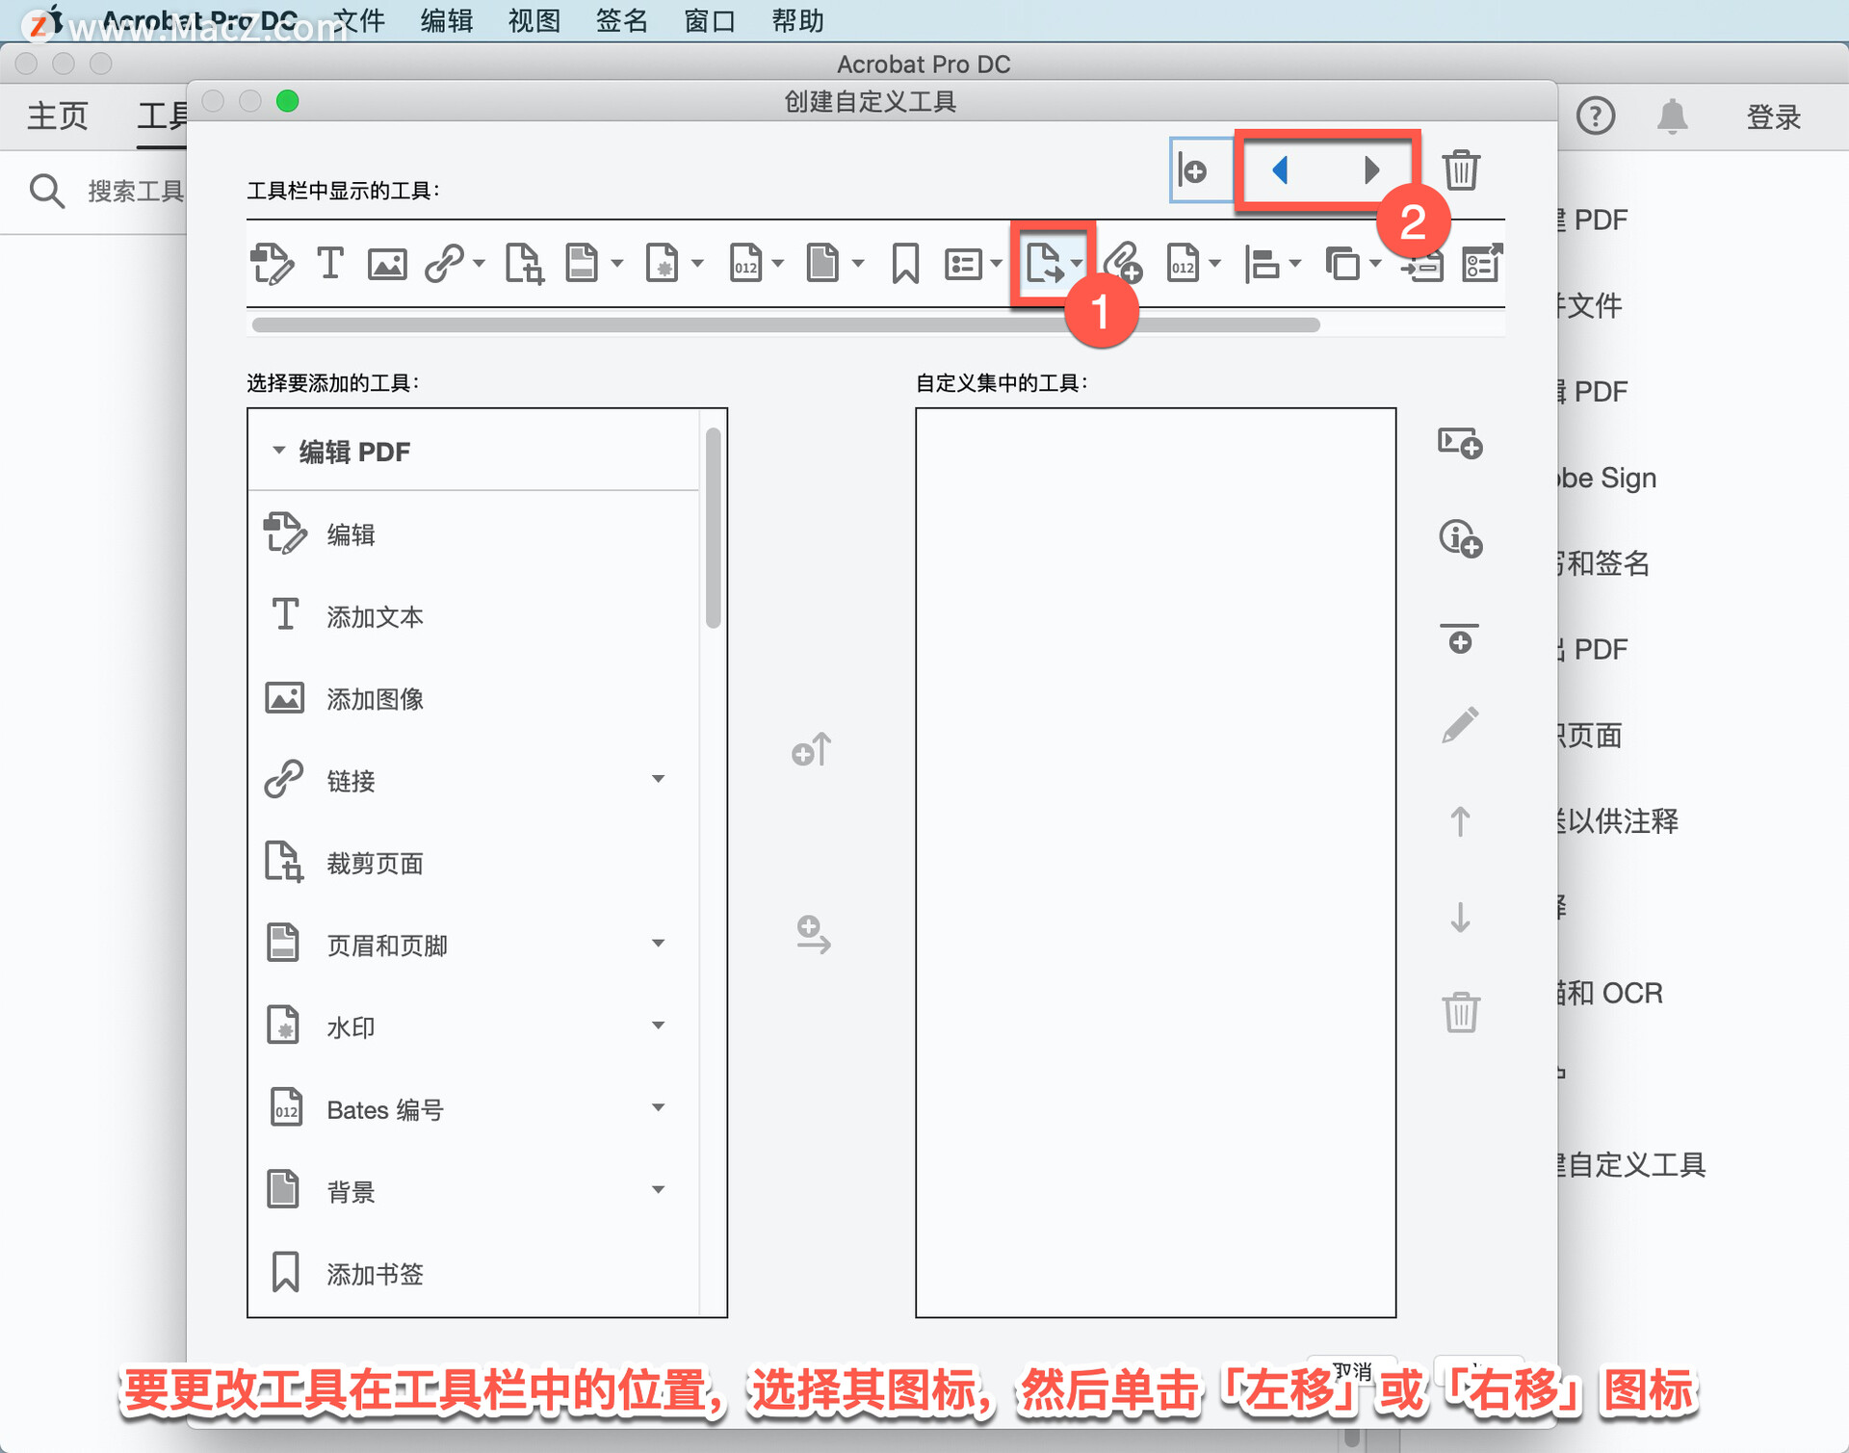The image size is (1849, 1453).
Task: Select the second Bates 012 icon in toolbar strip
Action: coord(1183,263)
